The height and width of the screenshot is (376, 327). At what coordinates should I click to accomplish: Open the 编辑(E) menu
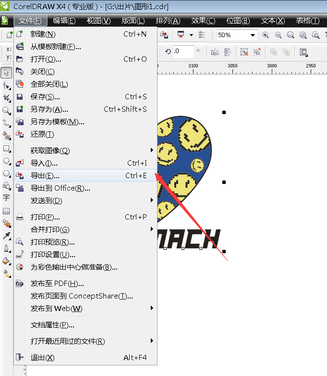64,21
